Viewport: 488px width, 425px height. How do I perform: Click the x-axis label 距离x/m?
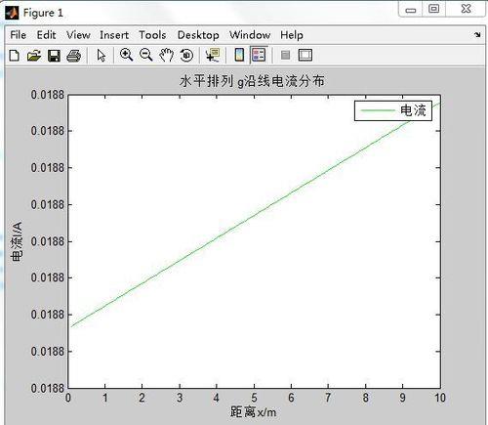(254, 412)
